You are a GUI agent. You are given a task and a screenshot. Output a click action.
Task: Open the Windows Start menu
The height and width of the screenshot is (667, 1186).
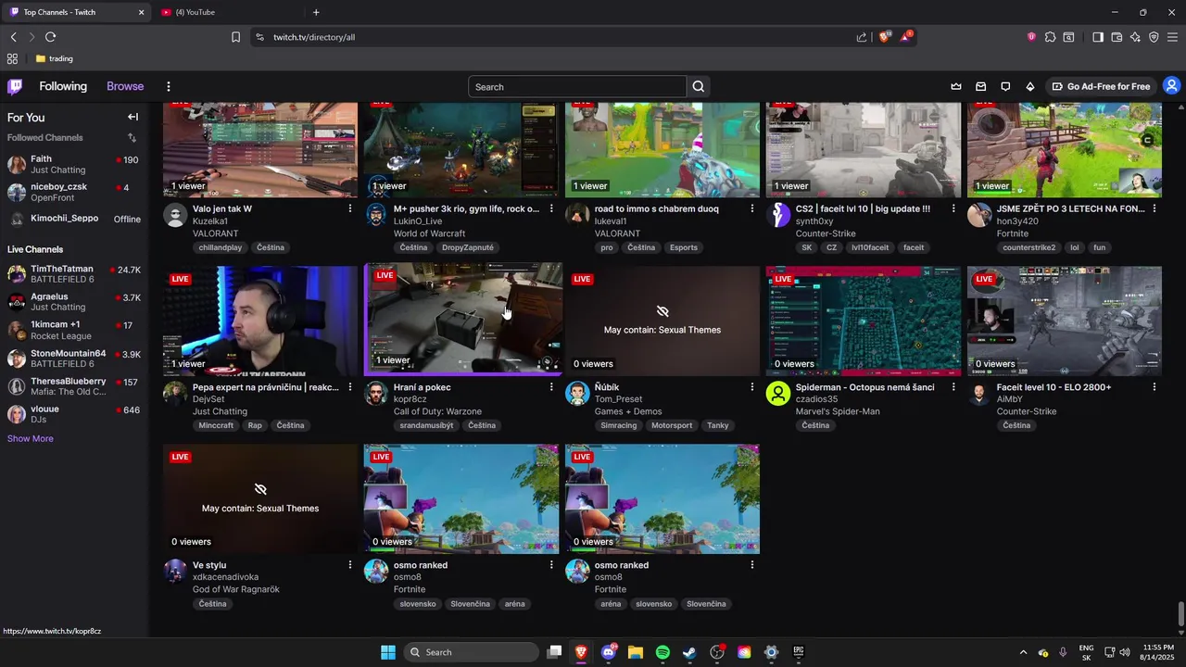tap(388, 652)
